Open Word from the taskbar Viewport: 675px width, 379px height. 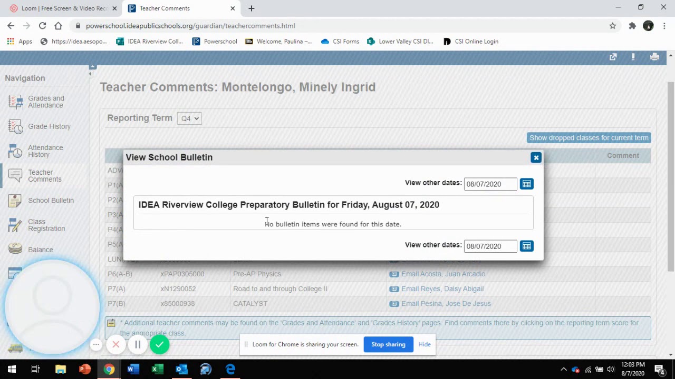tap(133, 369)
